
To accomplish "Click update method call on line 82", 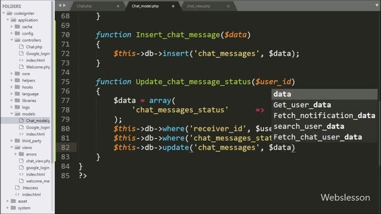I will point(176,147).
